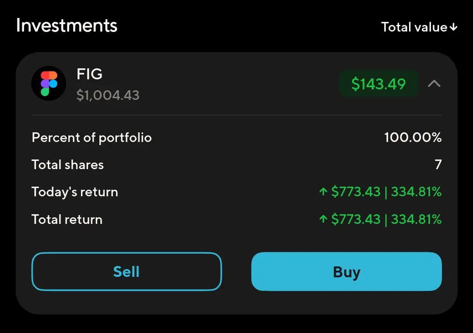Screen dimensions: 473x333
Task: Click Total return $773.43 | 334.81% value
Action: (386, 219)
